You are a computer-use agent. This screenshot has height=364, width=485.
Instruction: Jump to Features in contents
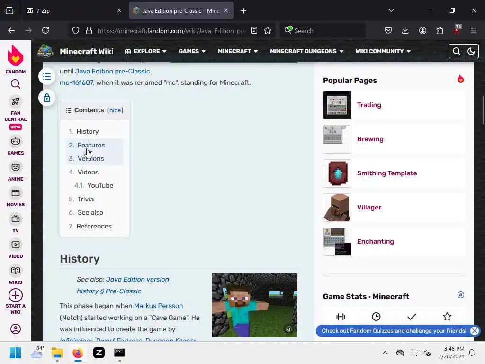click(x=91, y=145)
